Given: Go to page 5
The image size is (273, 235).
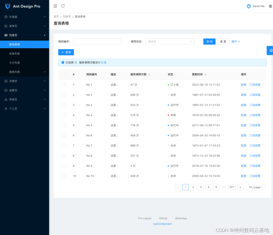Looking at the screenshot, I should coord(216,187).
